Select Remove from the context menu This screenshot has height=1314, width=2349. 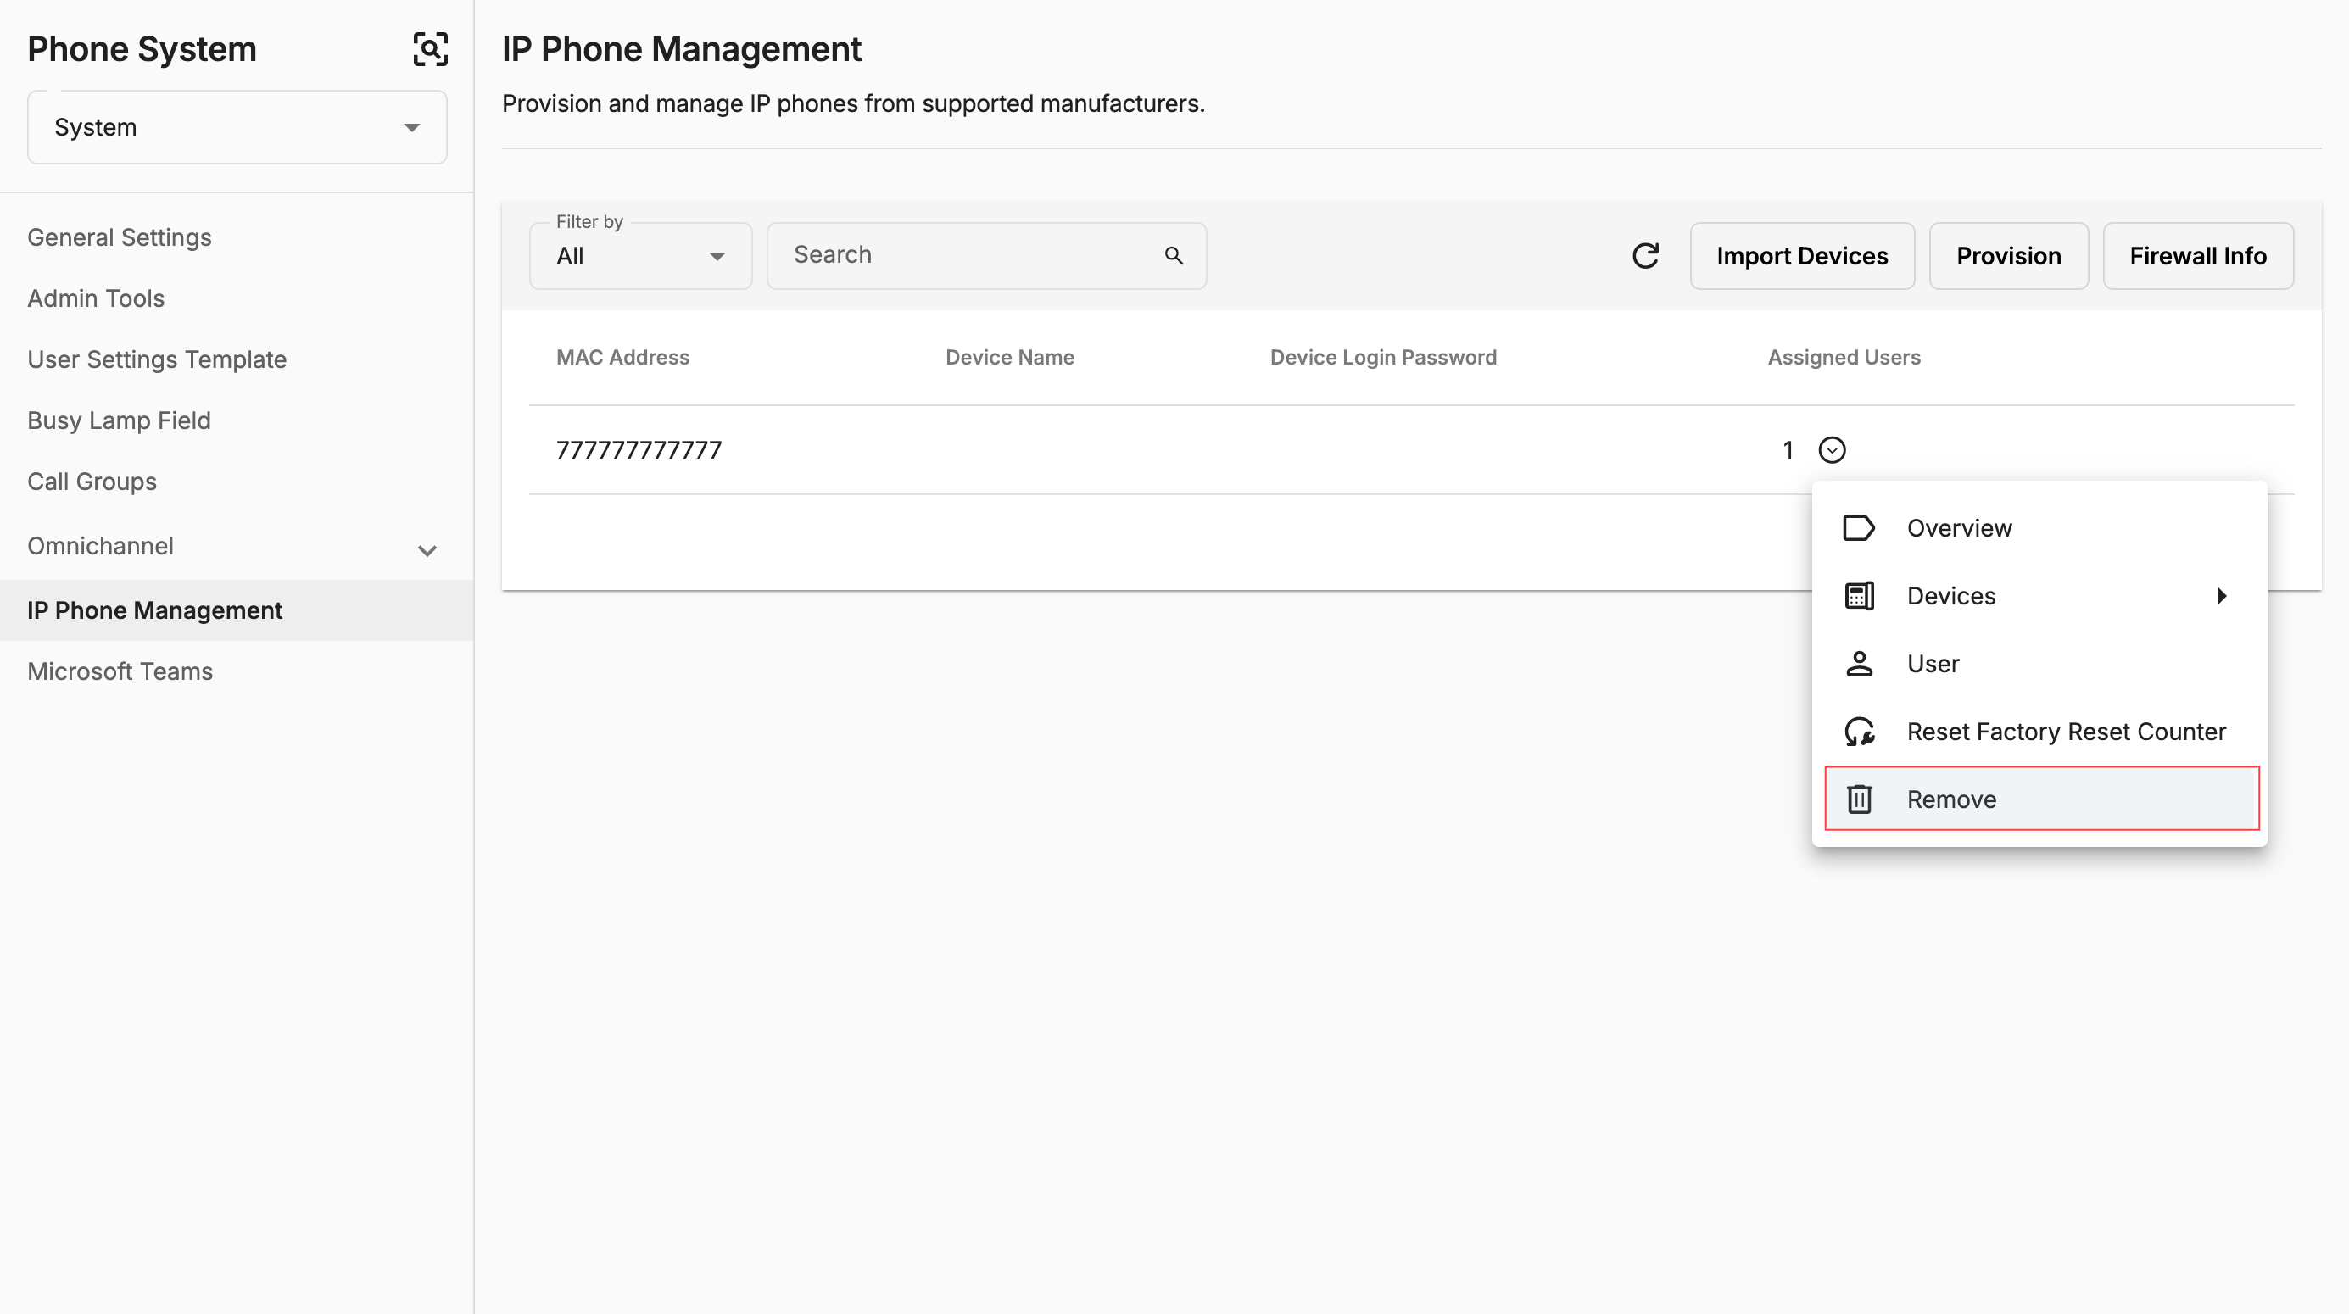(2041, 799)
